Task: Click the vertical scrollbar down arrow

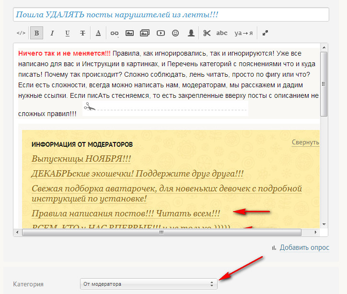Action: (324, 224)
